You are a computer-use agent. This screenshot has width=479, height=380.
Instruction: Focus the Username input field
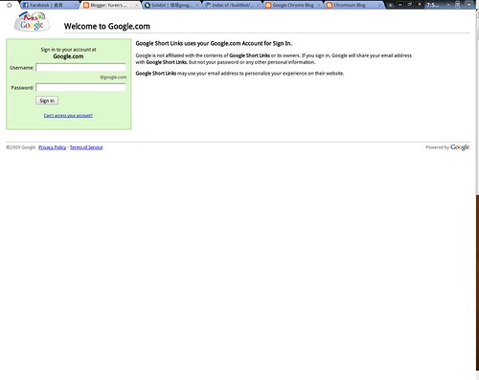[x=80, y=67]
